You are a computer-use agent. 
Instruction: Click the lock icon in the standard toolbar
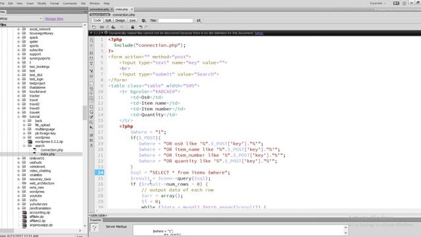click(133, 27)
